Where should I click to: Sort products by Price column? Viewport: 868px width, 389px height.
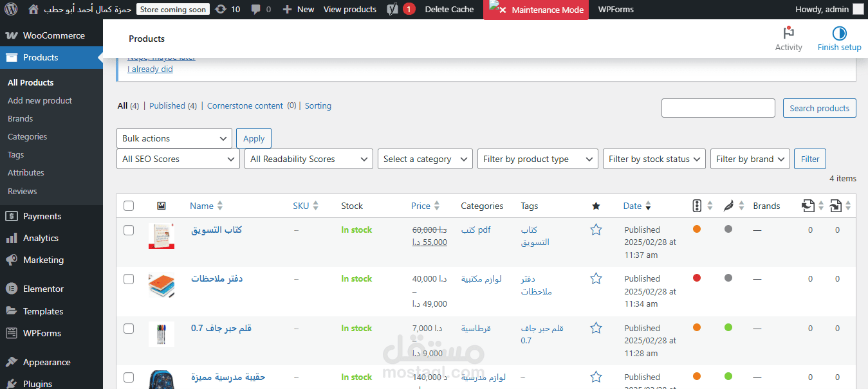click(x=425, y=206)
